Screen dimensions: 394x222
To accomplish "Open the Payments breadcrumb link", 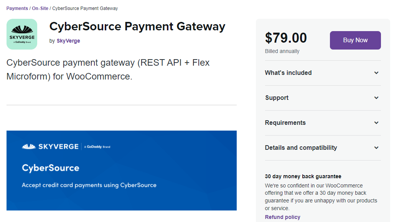I will [17, 8].
